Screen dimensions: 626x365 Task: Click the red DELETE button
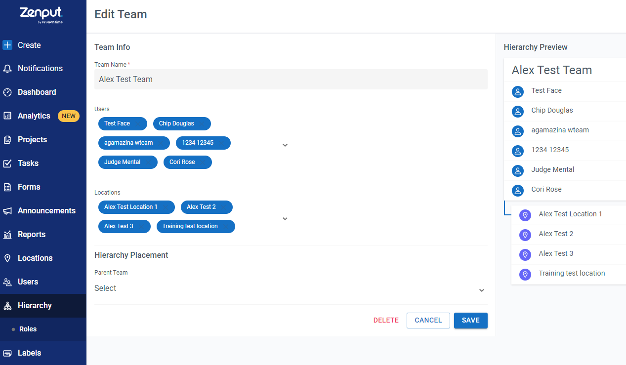[x=386, y=321]
